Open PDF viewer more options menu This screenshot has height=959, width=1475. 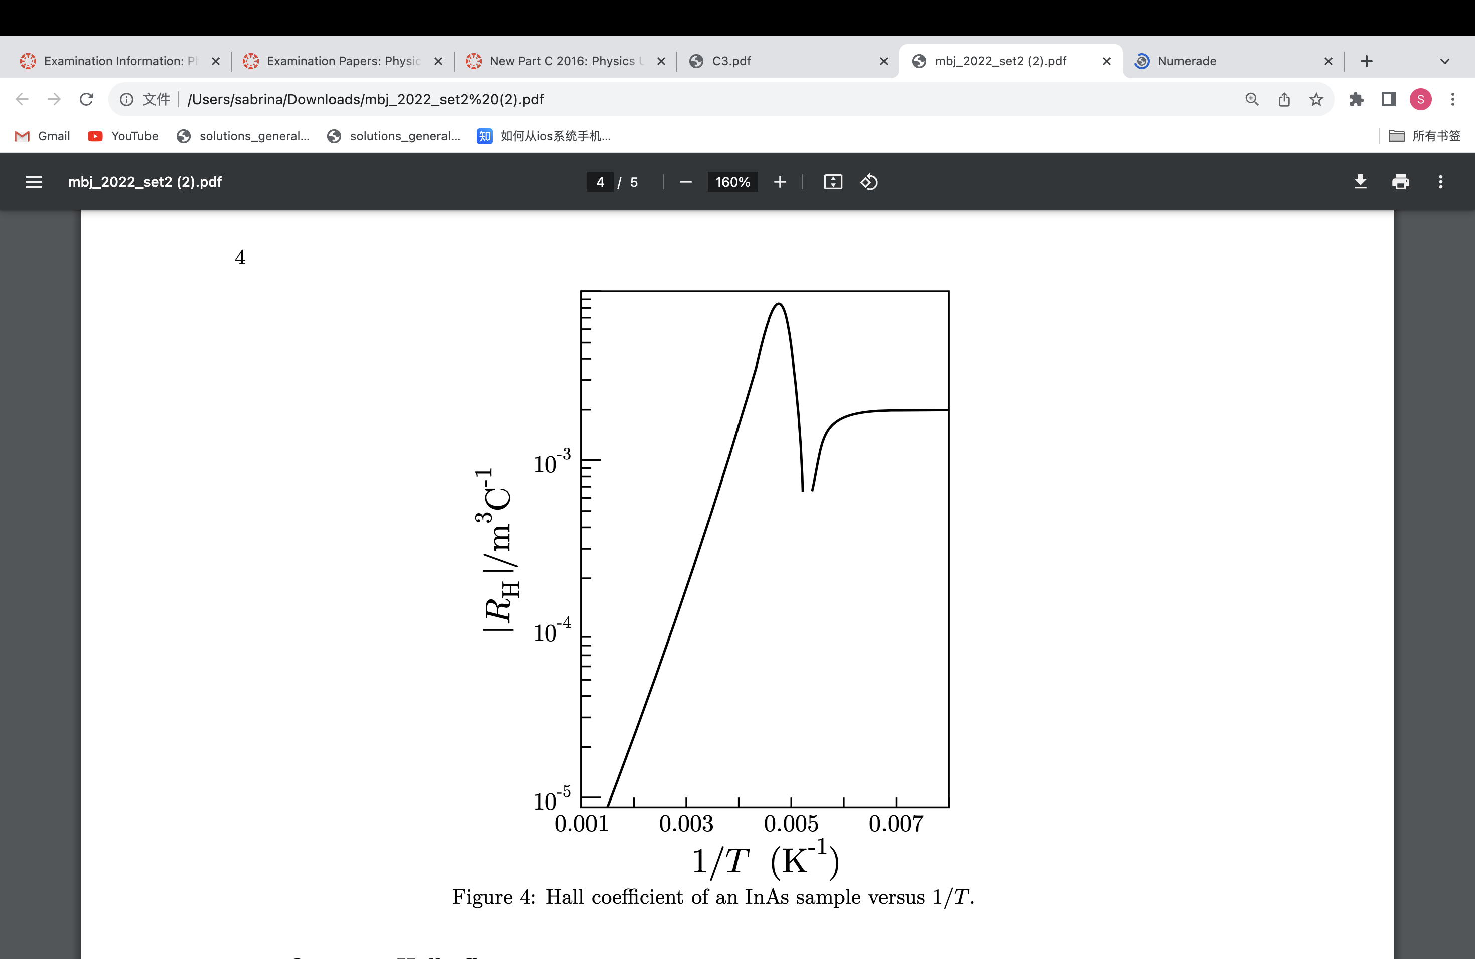coord(1441,182)
